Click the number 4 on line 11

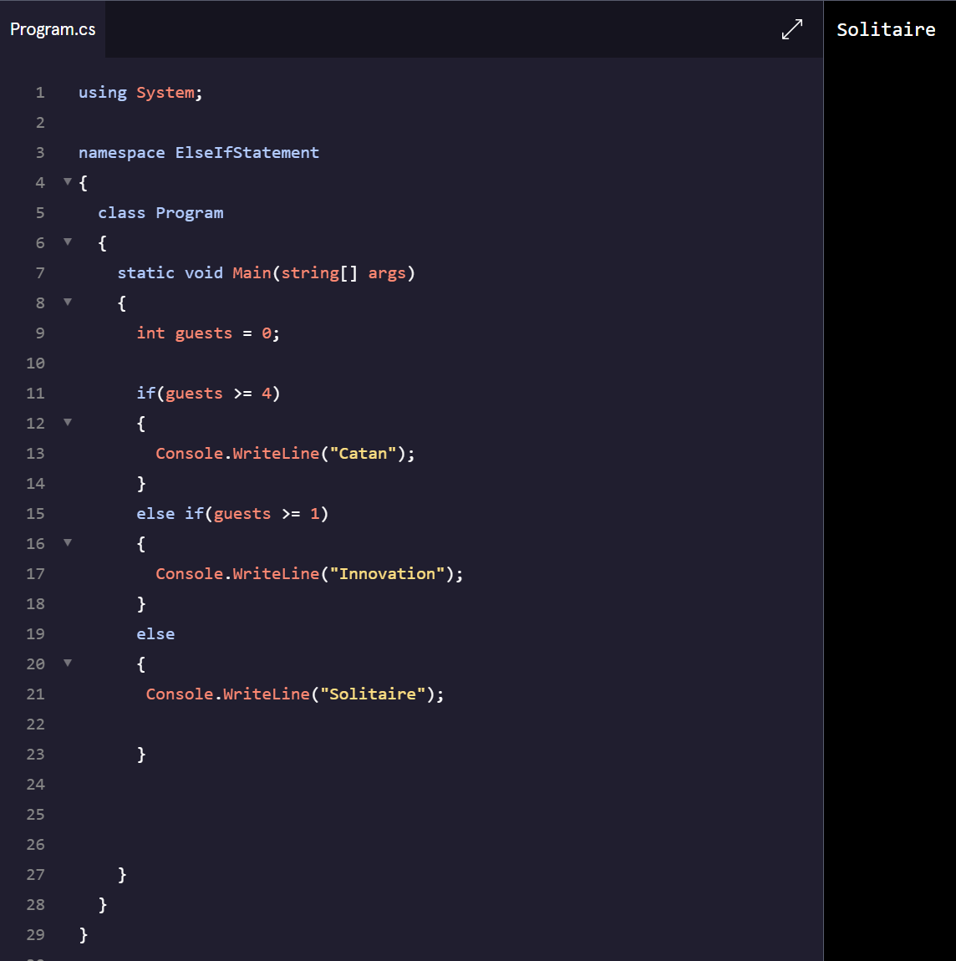click(267, 393)
